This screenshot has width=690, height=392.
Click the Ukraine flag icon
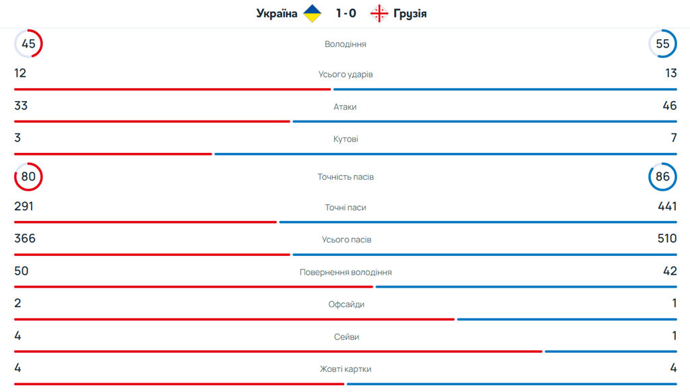pyautogui.click(x=312, y=13)
